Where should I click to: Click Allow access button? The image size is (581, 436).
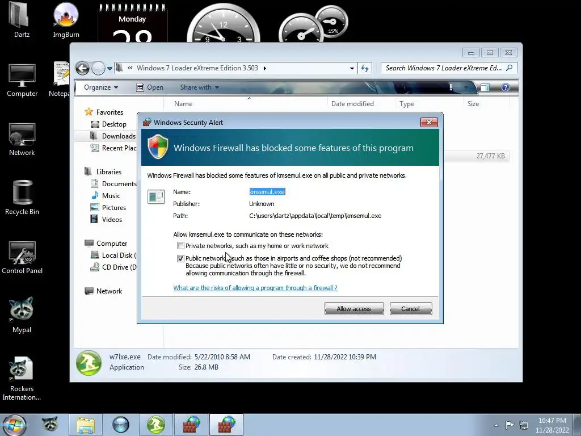point(354,309)
